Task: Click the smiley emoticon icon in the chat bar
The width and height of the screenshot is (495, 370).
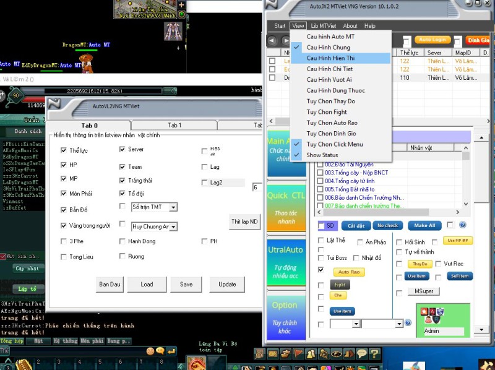Action: click(x=150, y=351)
